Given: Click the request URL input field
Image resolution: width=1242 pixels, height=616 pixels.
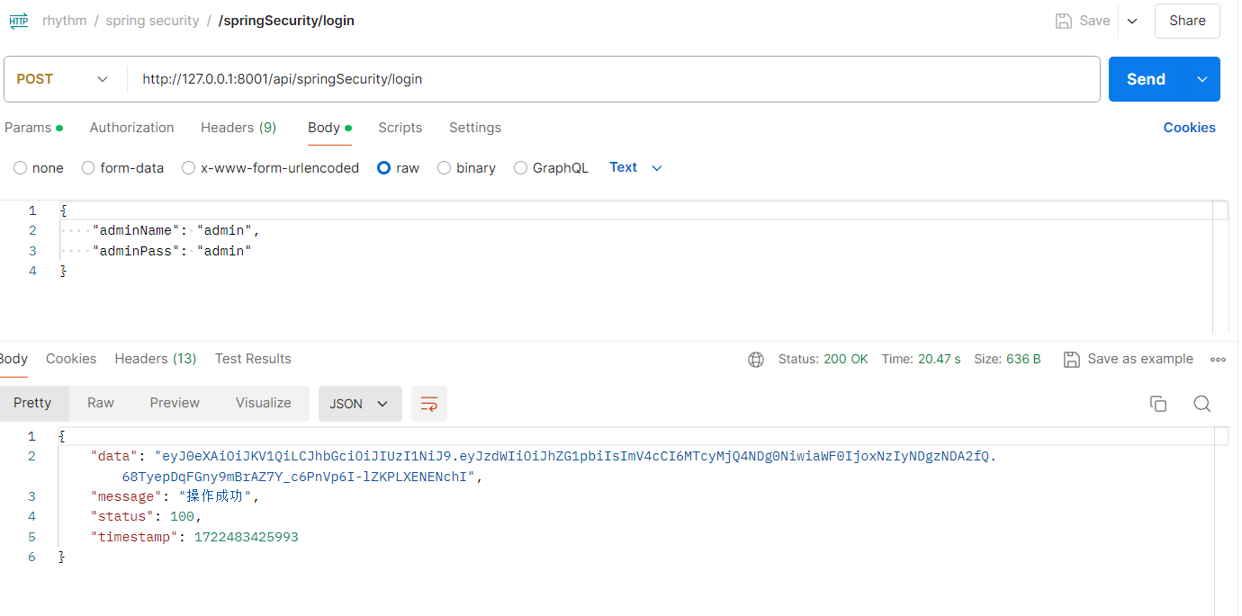Looking at the screenshot, I should [x=612, y=79].
